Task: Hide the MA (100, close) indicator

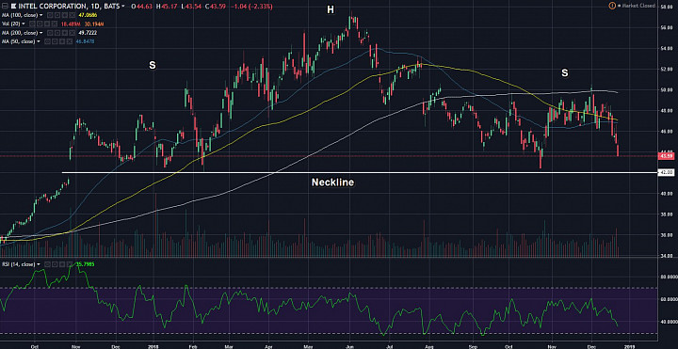Action: [50, 15]
